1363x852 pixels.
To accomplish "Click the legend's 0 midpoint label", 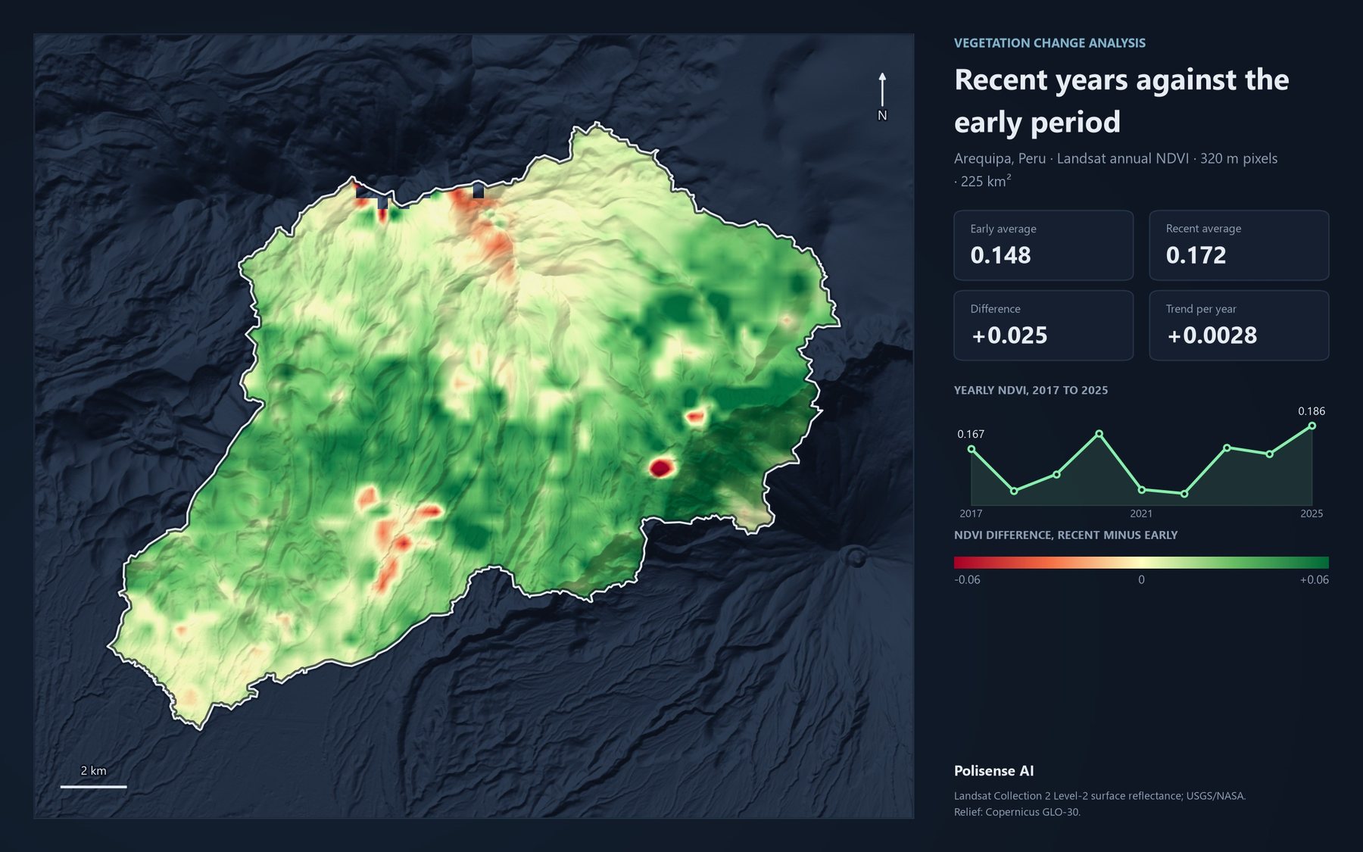I will pos(1141,580).
